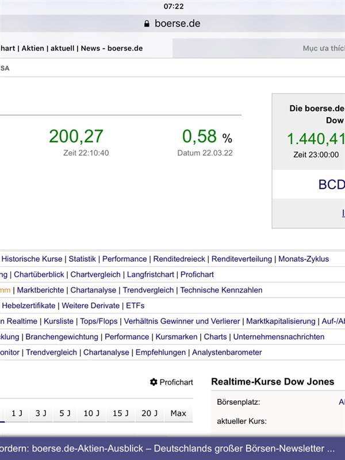Select the 10 J chart timeframe
The width and height of the screenshot is (345, 460).
pos(91,413)
